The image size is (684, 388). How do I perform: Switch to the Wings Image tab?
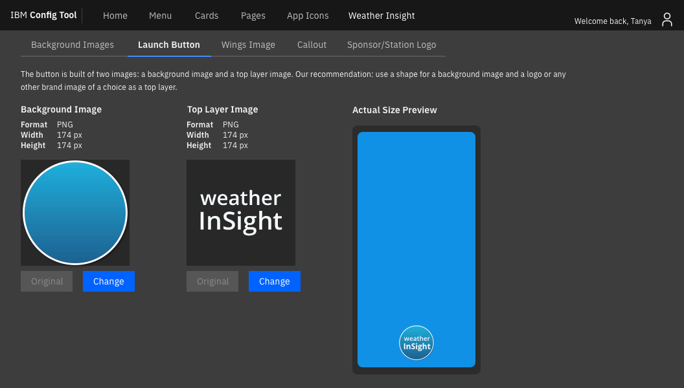point(248,45)
